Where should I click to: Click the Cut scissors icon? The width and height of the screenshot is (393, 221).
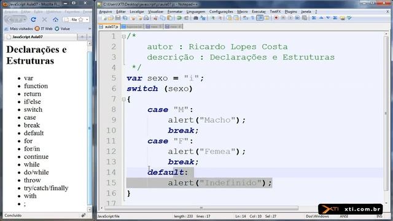[x=155, y=18]
